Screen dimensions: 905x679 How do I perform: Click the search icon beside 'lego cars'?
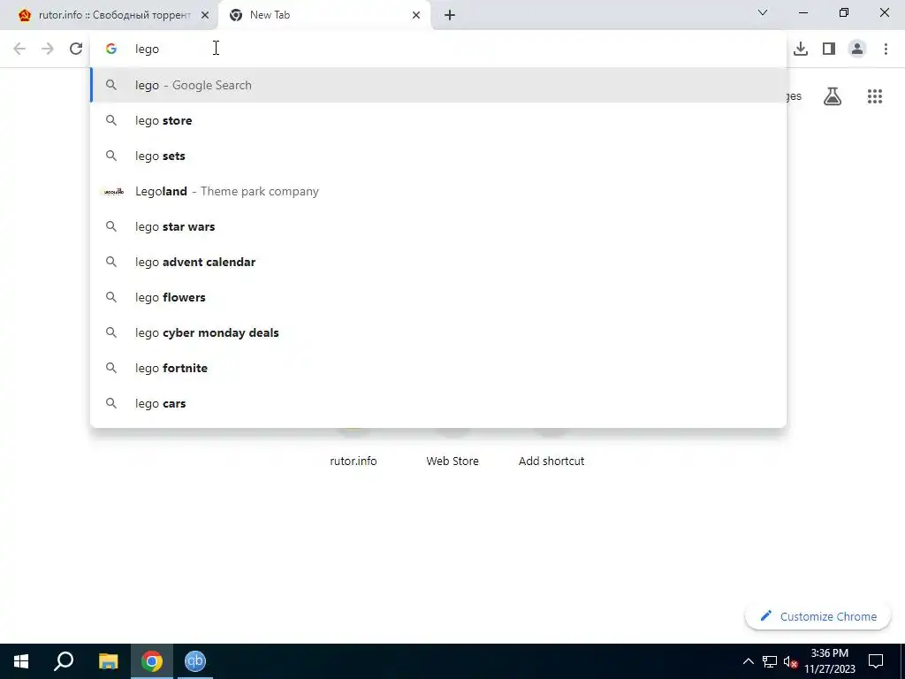pyautogui.click(x=111, y=403)
